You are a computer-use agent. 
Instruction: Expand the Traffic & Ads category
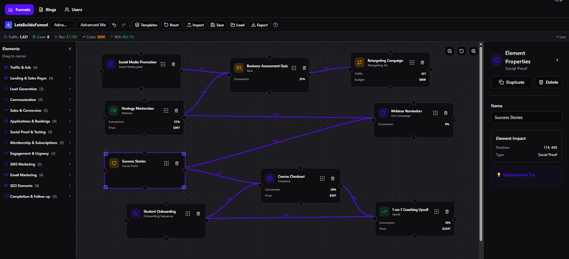37,67
